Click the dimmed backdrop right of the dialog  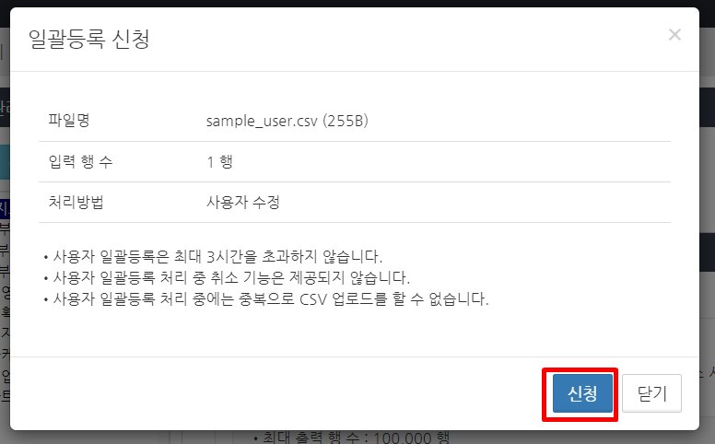tap(708, 182)
